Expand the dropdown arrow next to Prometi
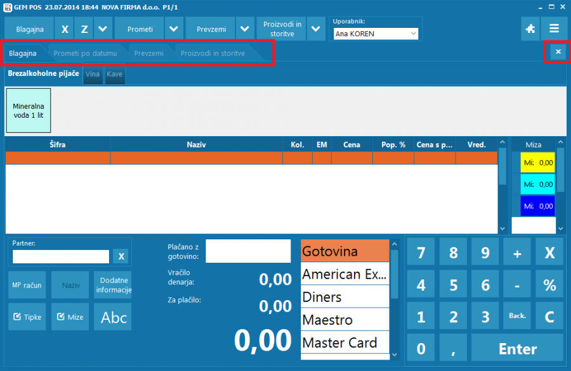The height and width of the screenshot is (371, 571). coord(174,29)
